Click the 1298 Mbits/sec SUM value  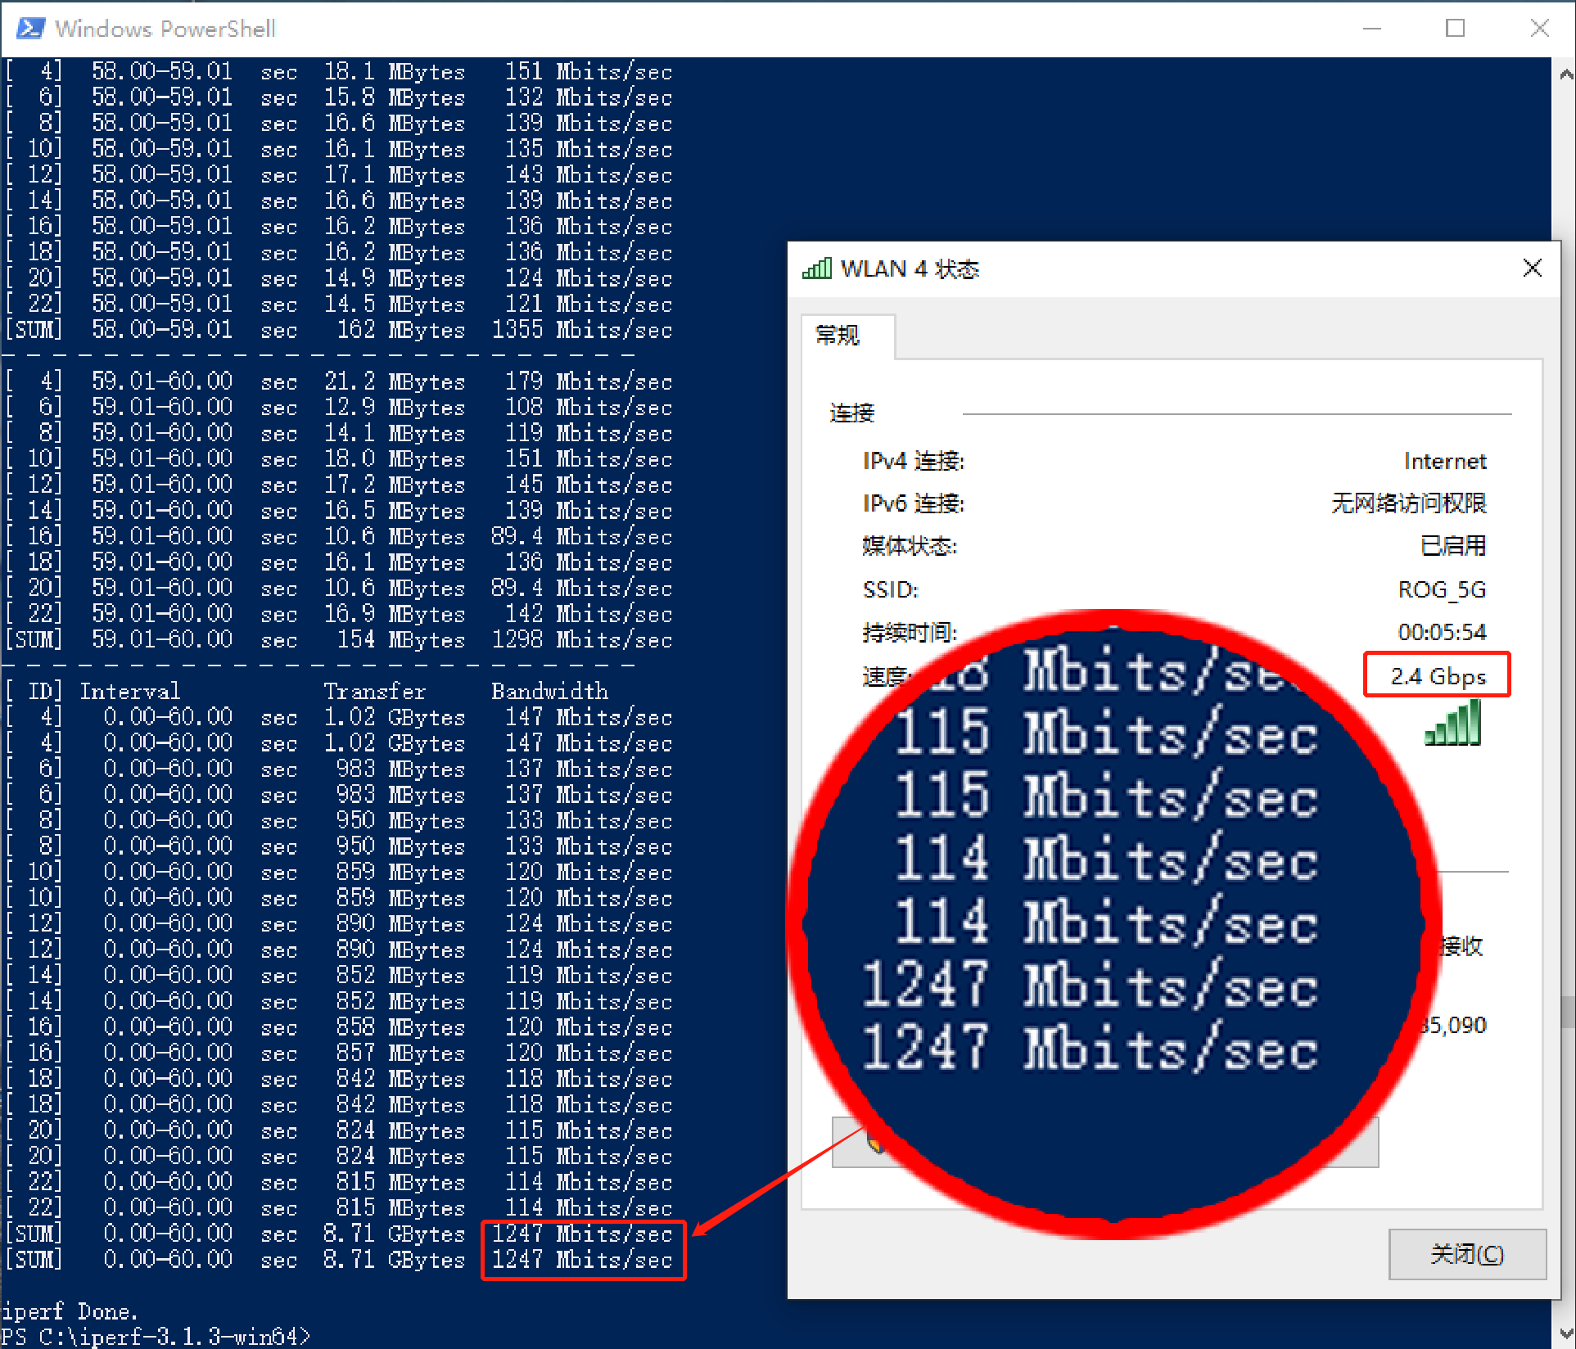pyautogui.click(x=581, y=639)
